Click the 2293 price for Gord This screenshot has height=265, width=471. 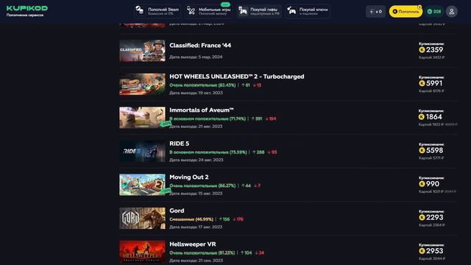coord(434,217)
